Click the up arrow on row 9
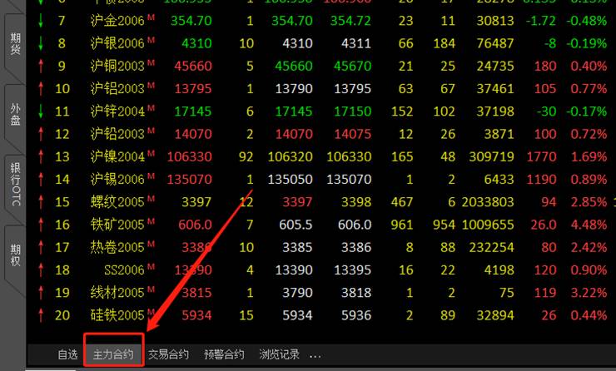Image resolution: width=616 pixels, height=371 pixels. (x=41, y=66)
